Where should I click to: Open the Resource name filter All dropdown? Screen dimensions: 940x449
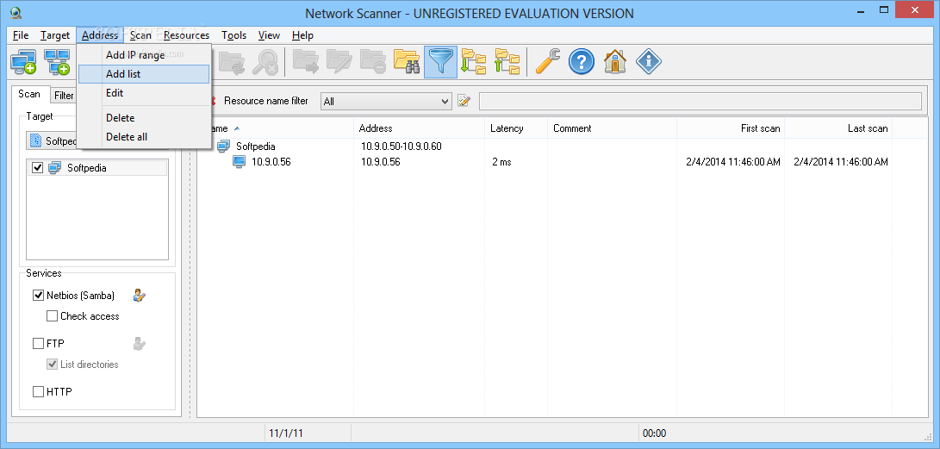coord(386,102)
